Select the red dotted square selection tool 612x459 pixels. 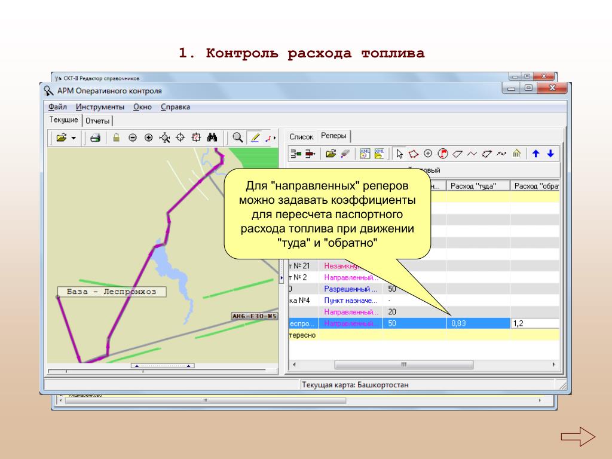click(196, 137)
